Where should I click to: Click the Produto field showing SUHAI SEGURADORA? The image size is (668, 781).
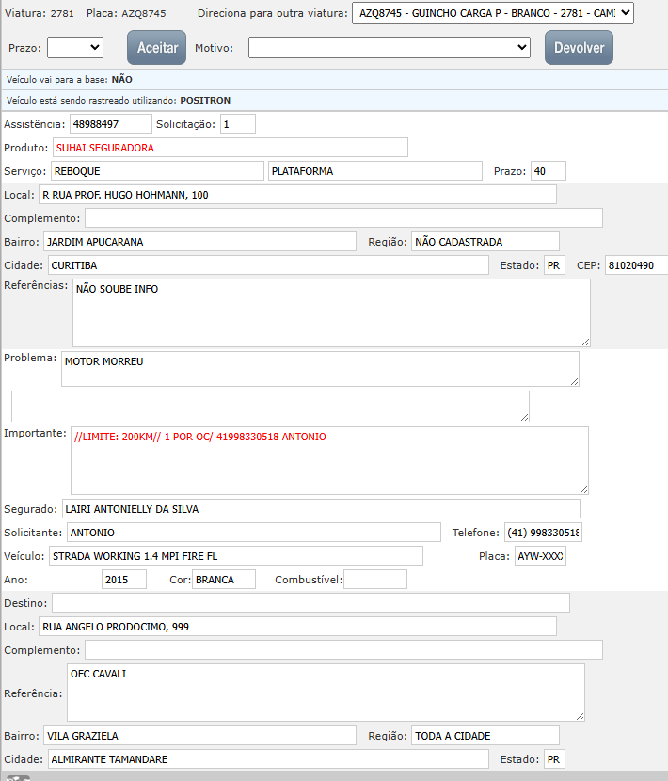click(x=230, y=148)
